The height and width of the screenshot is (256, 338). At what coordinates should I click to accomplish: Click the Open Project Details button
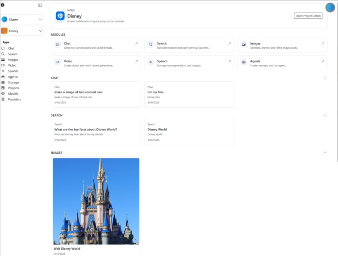pyautogui.click(x=308, y=16)
